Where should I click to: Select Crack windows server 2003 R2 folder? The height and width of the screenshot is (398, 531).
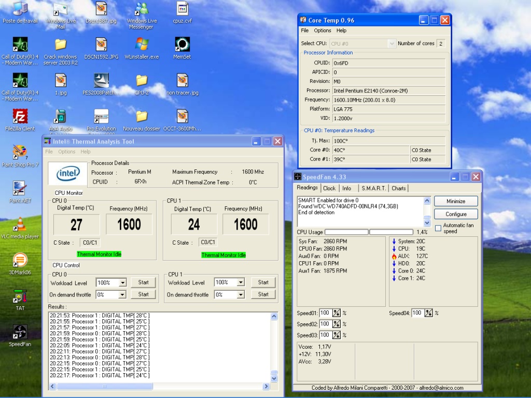point(60,51)
